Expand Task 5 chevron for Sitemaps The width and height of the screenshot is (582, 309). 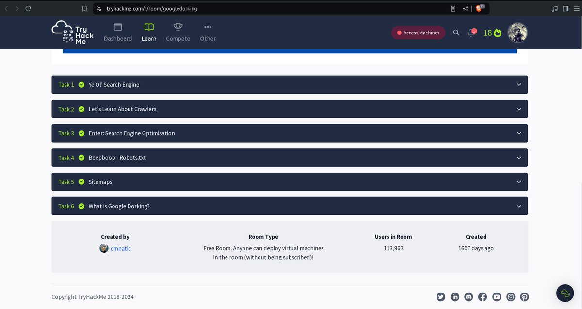coord(519,182)
